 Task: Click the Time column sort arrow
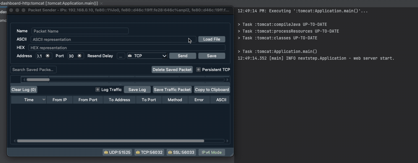coord(44,100)
